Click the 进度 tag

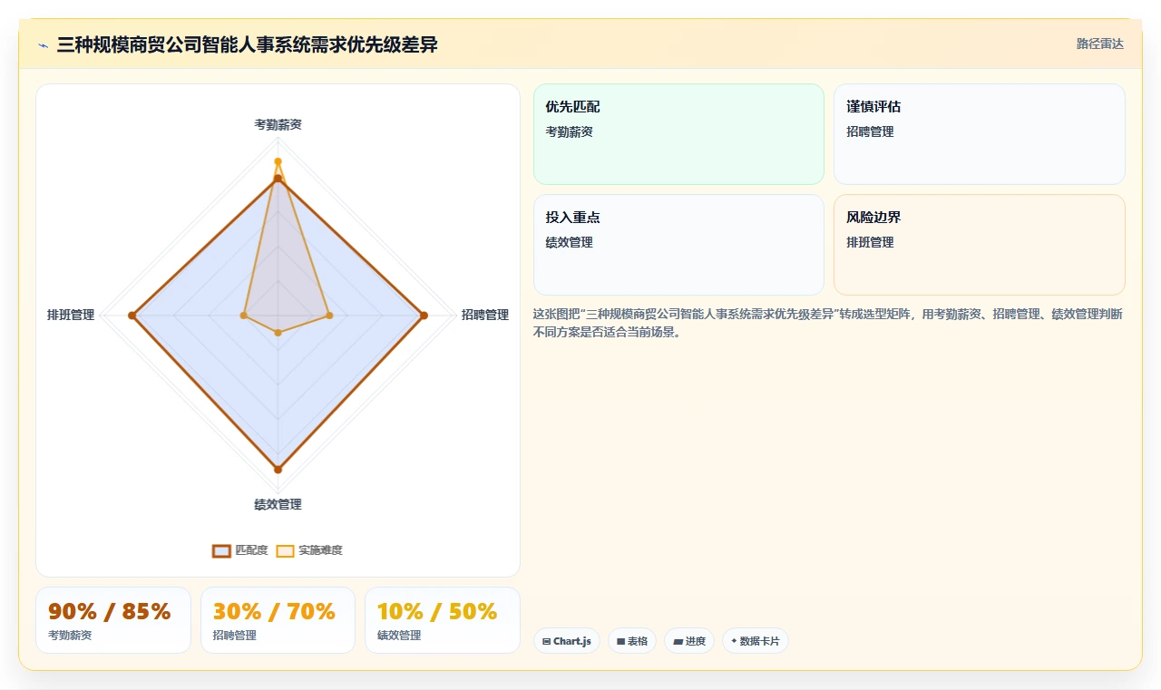click(x=689, y=641)
